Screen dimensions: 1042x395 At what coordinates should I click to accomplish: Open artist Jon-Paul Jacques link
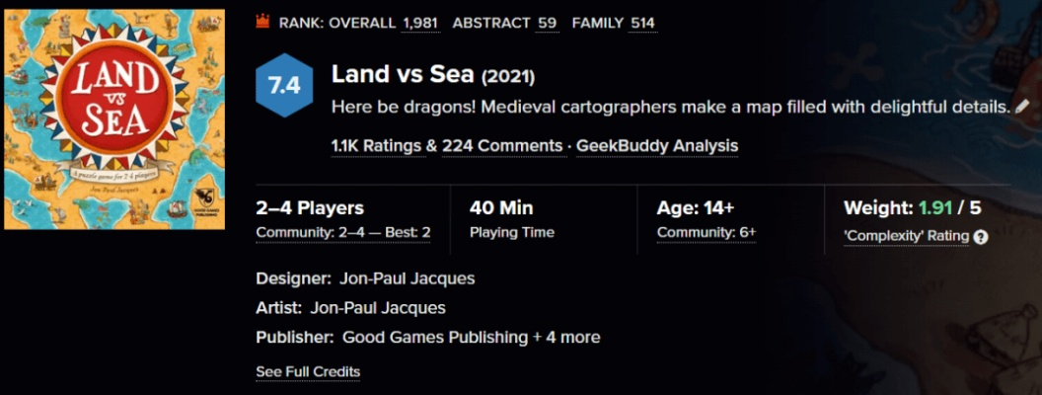tap(377, 308)
